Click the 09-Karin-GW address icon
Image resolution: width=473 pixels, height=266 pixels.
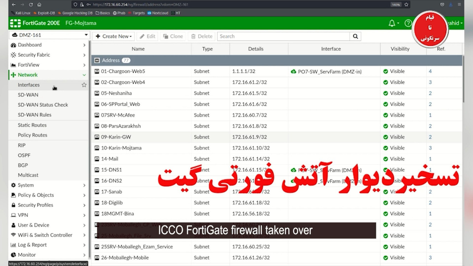[97, 137]
